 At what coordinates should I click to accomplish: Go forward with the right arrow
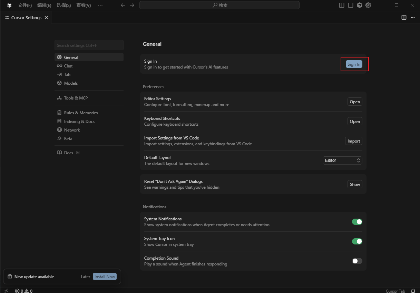[132, 5]
